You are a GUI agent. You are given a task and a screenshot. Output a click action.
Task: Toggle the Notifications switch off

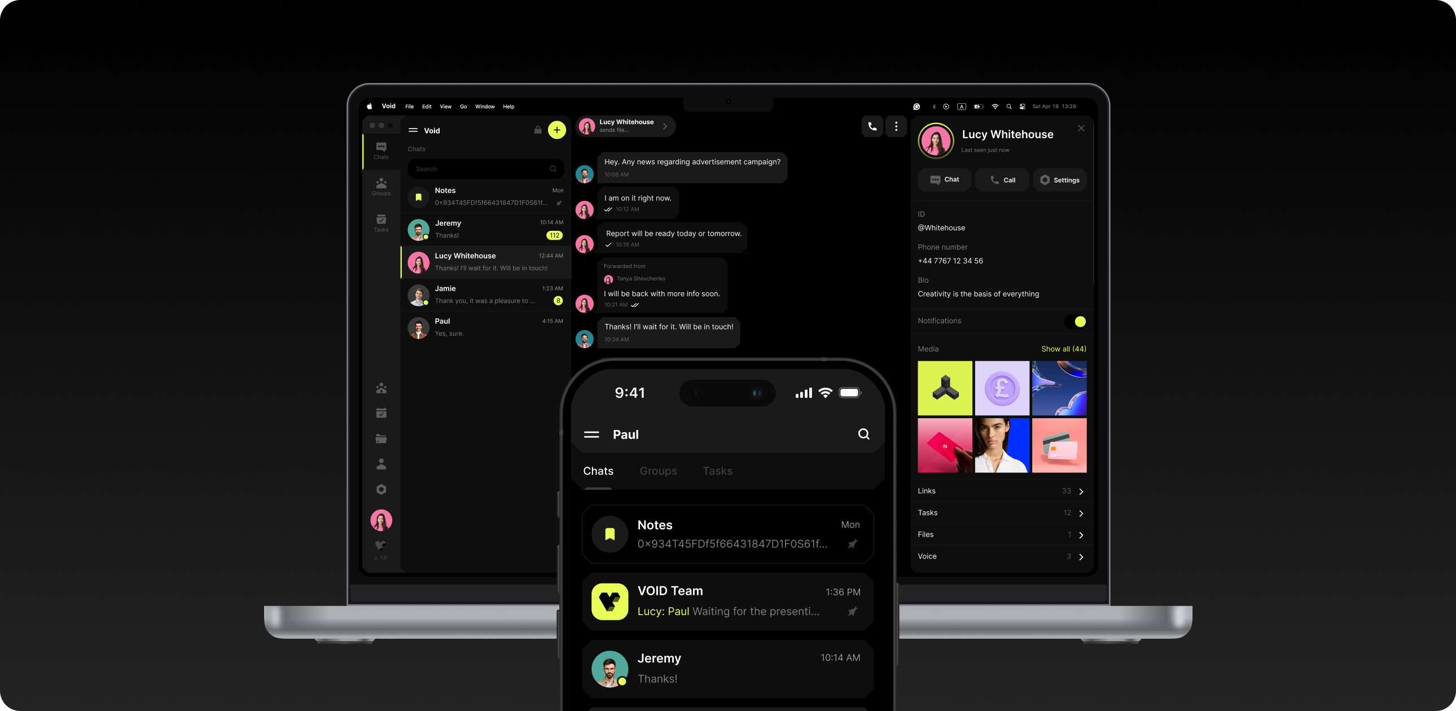[1075, 321]
